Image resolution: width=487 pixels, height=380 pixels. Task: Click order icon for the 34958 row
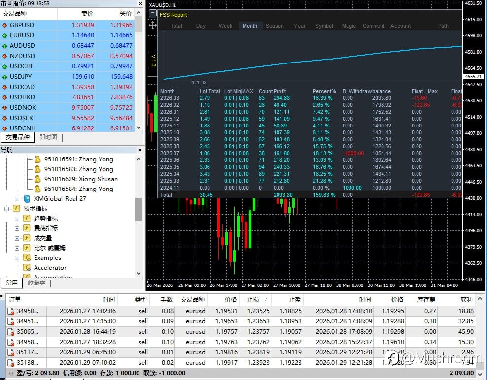coord(11,342)
